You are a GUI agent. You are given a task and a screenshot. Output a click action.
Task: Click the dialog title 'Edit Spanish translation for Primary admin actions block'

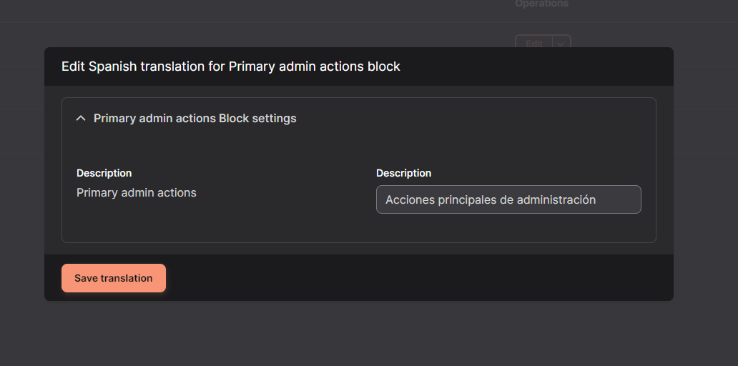(230, 66)
